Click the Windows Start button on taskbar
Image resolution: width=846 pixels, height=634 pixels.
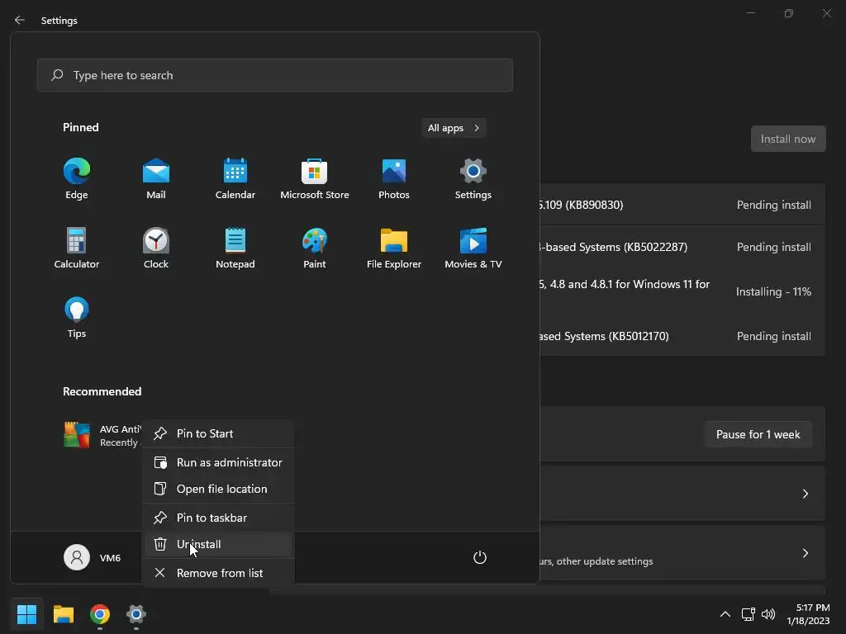[x=26, y=614]
